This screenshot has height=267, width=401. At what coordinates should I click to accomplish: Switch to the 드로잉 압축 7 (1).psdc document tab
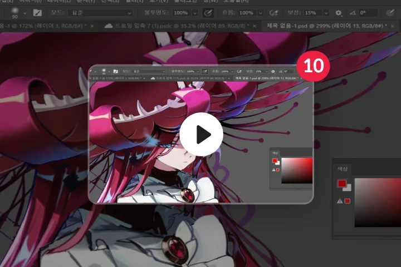tap(182, 26)
